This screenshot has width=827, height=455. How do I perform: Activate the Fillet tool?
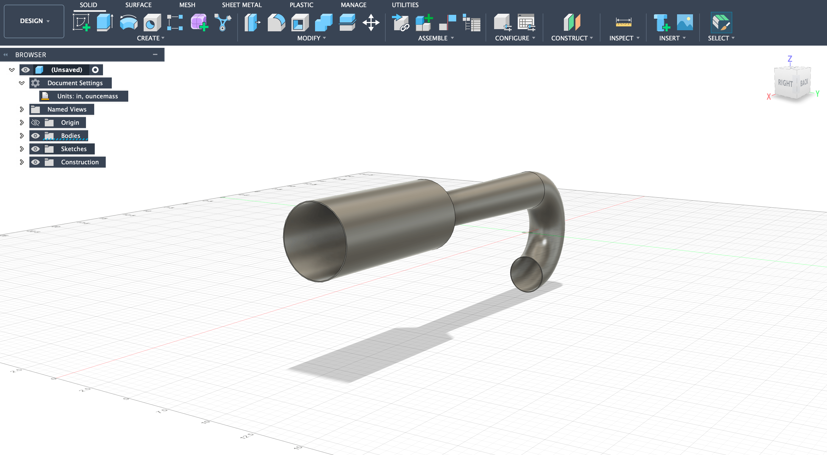[276, 23]
